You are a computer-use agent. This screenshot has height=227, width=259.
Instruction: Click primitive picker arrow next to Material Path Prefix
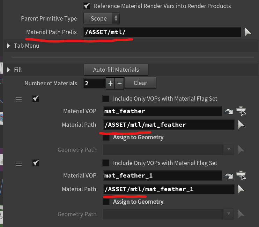(x=247, y=32)
